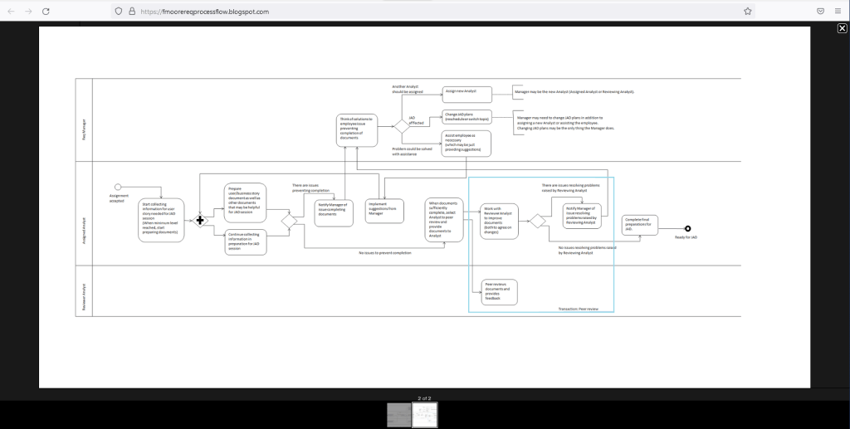Image resolution: width=850 pixels, height=429 pixels.
Task: Reload the current page
Action: coord(46,11)
